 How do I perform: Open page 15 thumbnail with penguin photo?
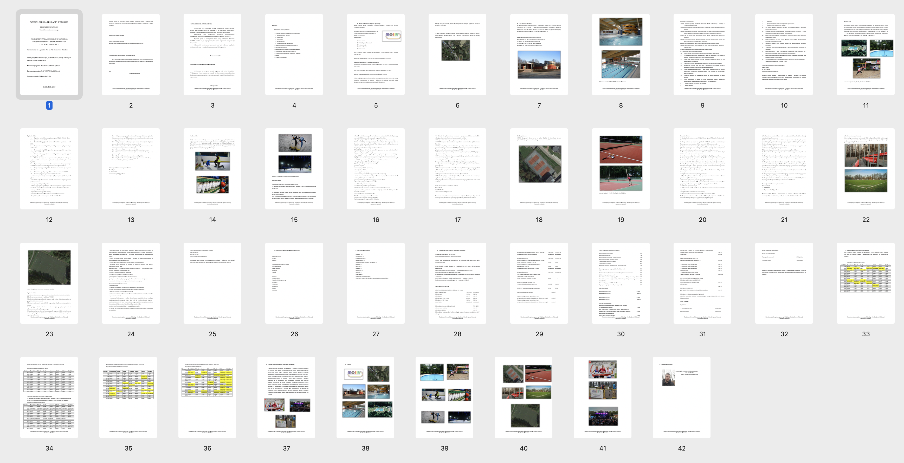pos(294,169)
